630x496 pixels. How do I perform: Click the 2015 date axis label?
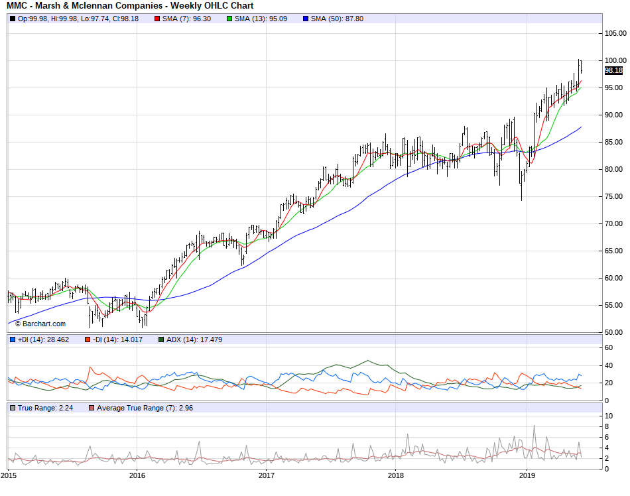pos(9,476)
